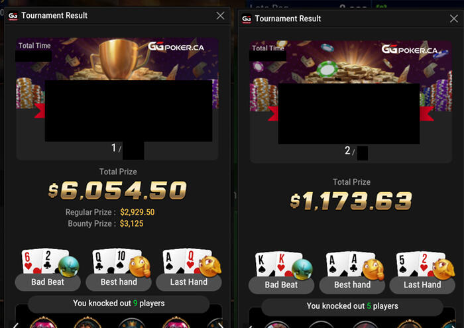Close the left Tournament Result window

(x=220, y=16)
